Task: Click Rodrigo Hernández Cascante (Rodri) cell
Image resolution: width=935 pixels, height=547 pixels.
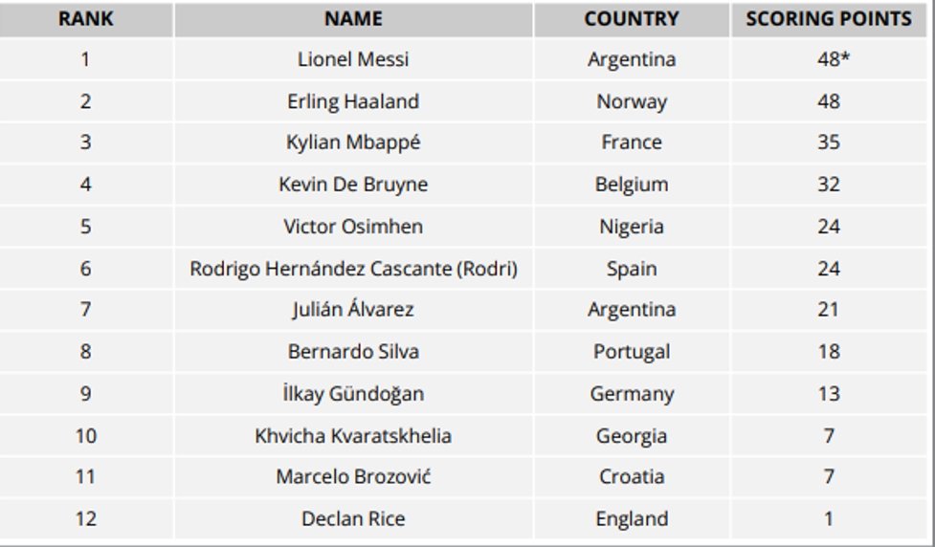Action: coord(353,269)
